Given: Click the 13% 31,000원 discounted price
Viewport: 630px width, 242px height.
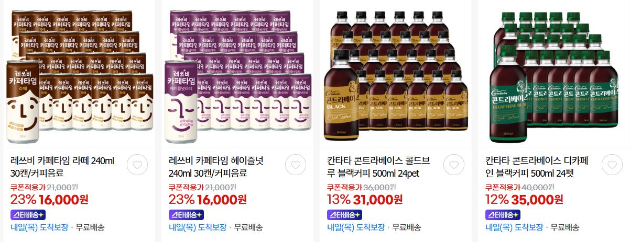Looking at the screenshot, I should click(365, 200).
